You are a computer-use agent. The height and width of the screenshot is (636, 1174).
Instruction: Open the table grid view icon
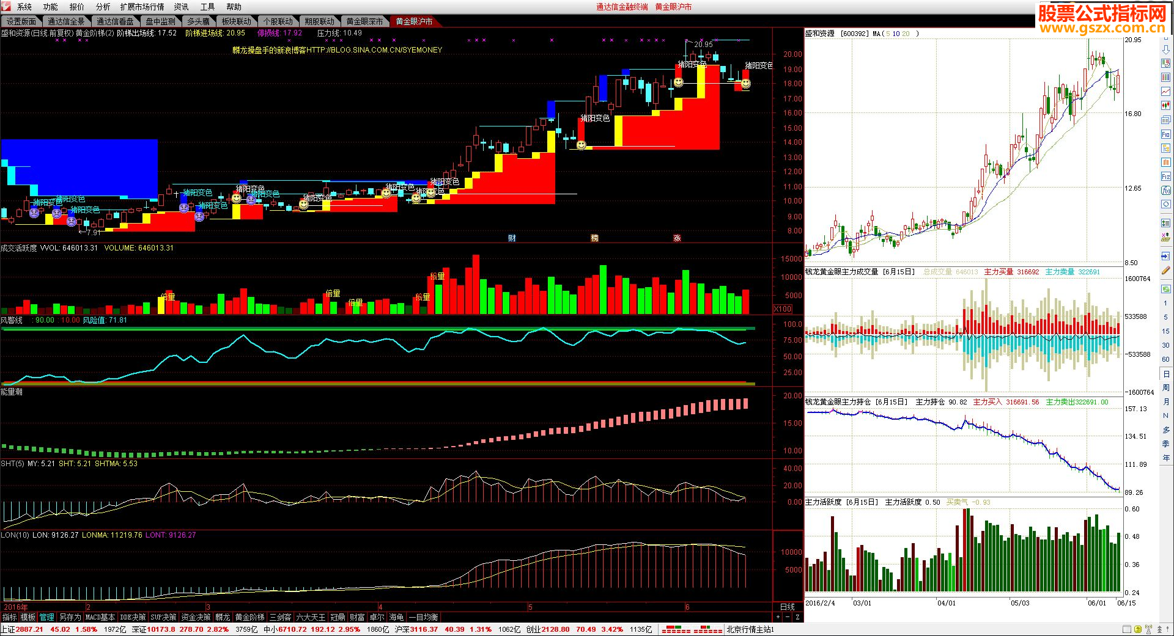1165,78
